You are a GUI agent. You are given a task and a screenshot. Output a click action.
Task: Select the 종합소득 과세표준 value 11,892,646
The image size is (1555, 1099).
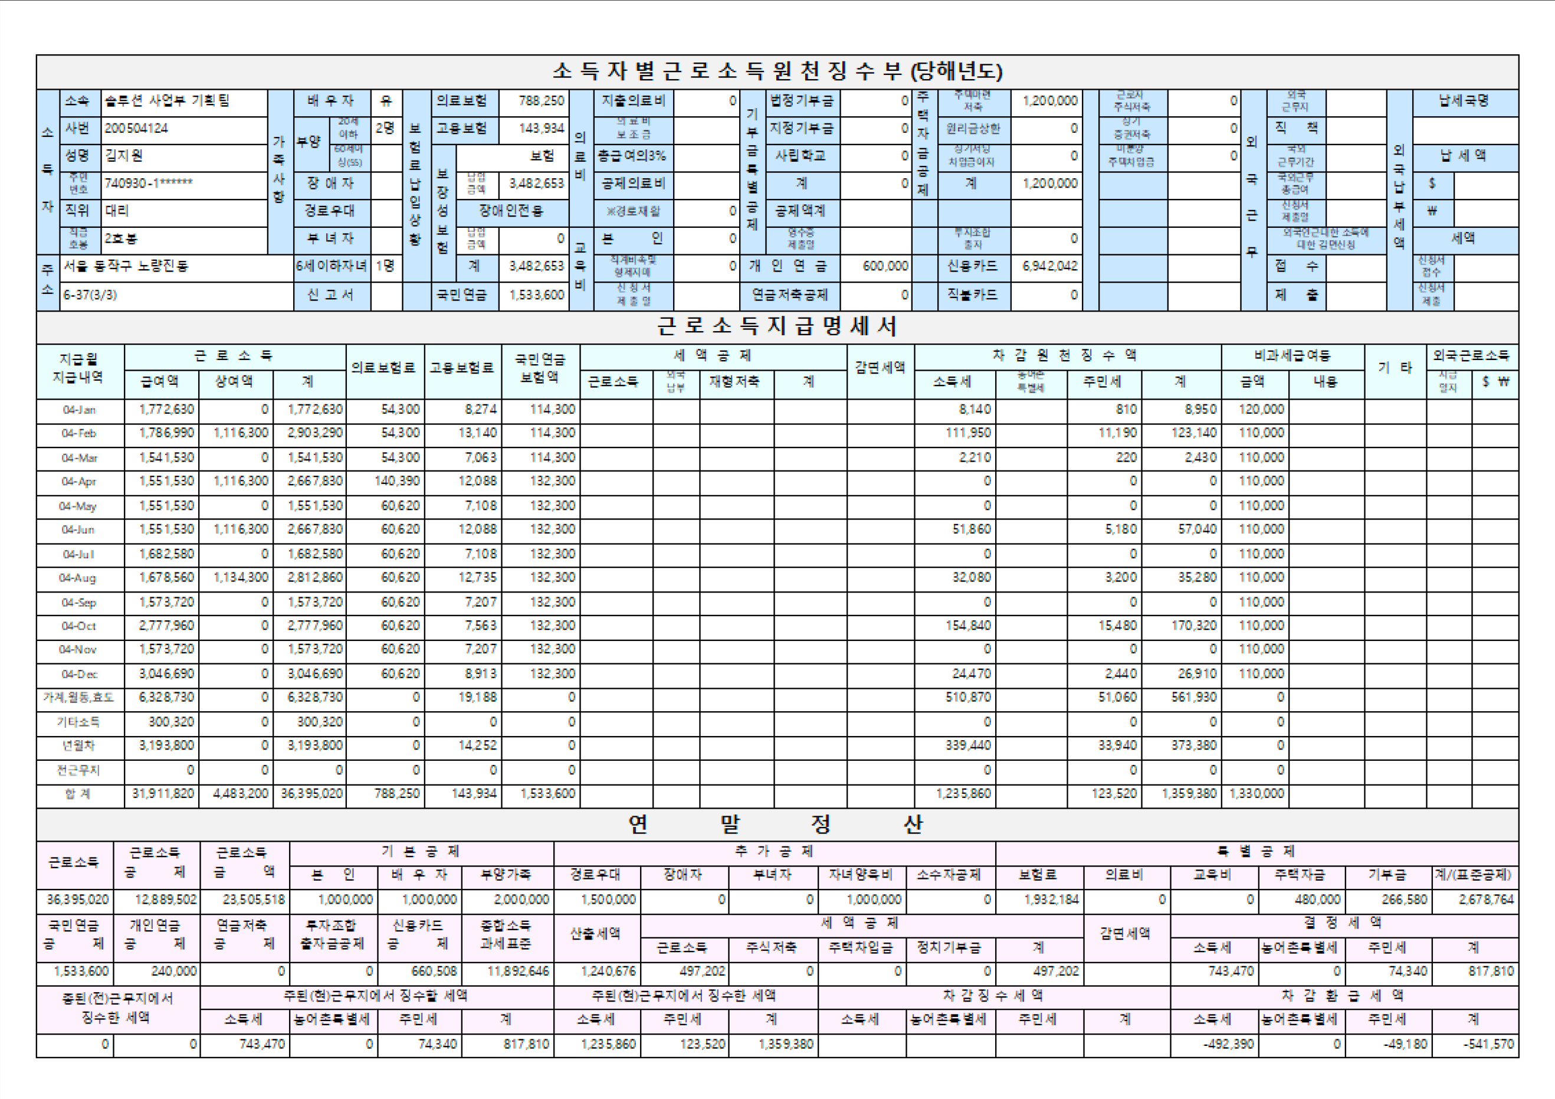coord(518,972)
